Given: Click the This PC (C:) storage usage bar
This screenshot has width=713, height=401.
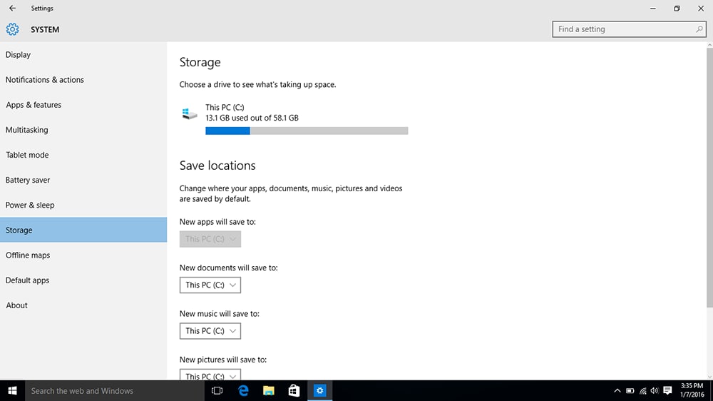Looking at the screenshot, I should pos(307,131).
